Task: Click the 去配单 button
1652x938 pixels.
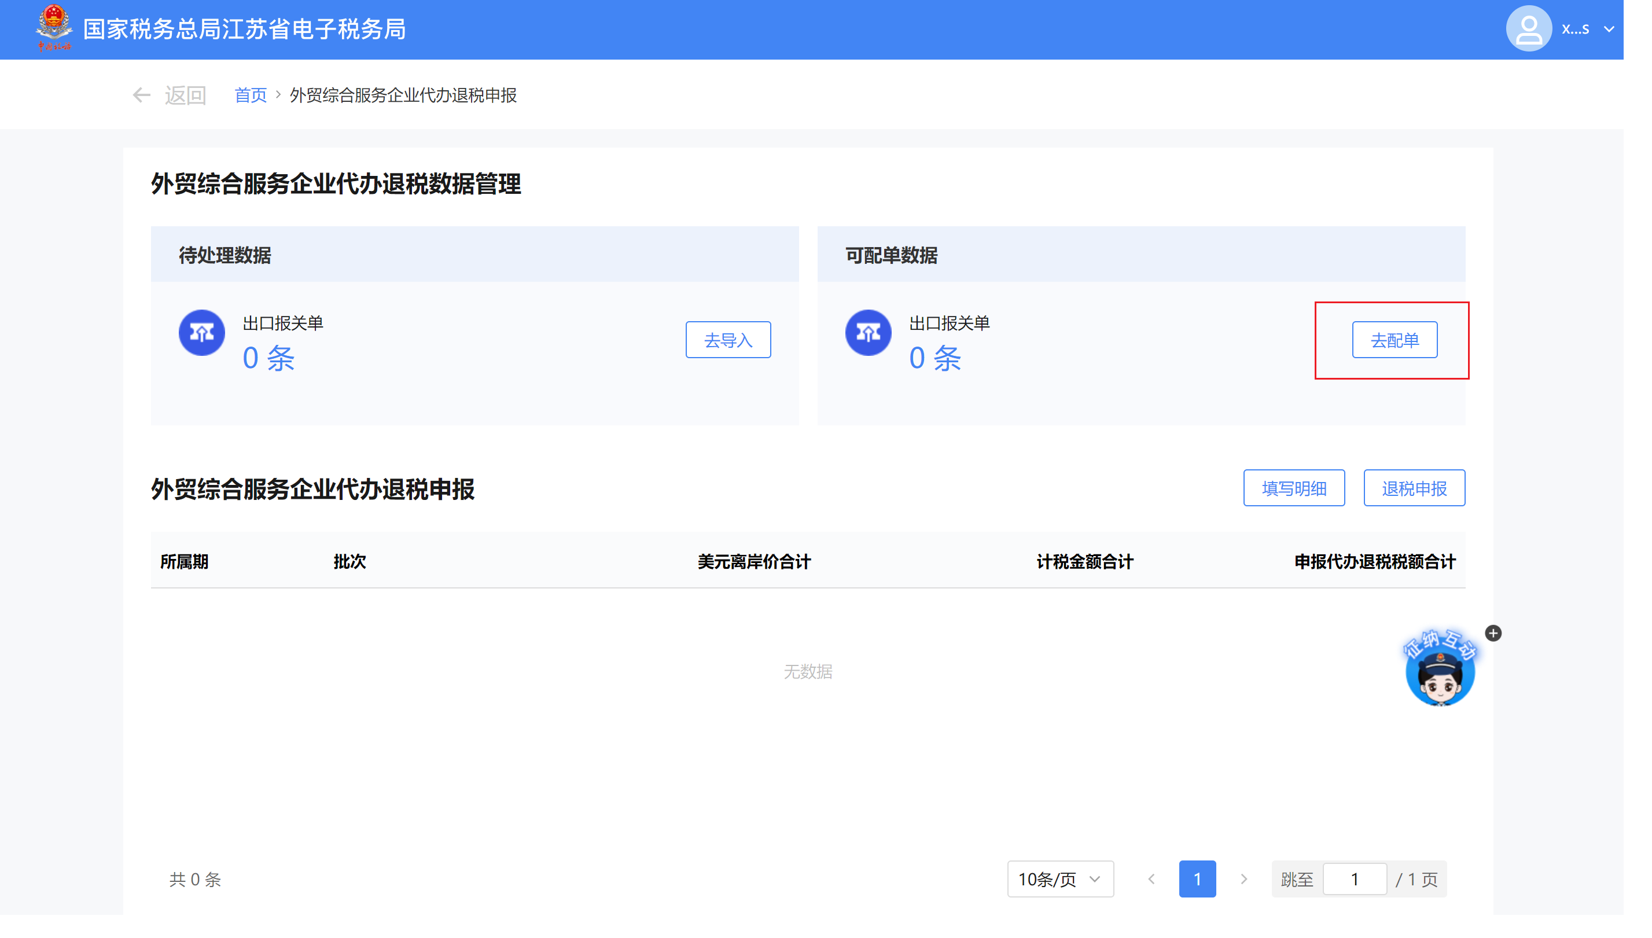Action: (1394, 340)
